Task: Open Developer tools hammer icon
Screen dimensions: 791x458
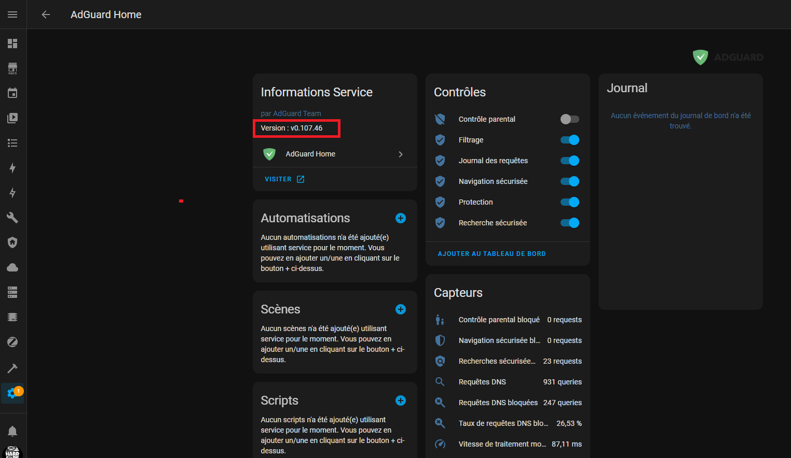Action: coord(12,368)
